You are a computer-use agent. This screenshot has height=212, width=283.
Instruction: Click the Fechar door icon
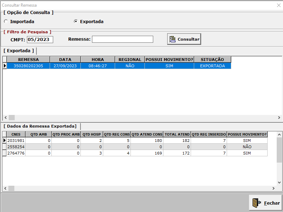coord(256,203)
